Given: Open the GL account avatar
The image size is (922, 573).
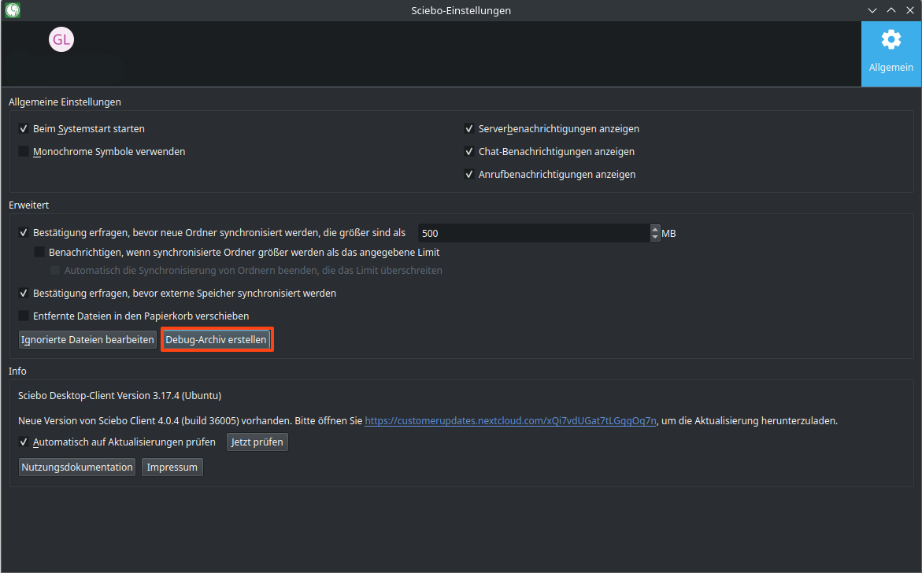Looking at the screenshot, I should (61, 39).
